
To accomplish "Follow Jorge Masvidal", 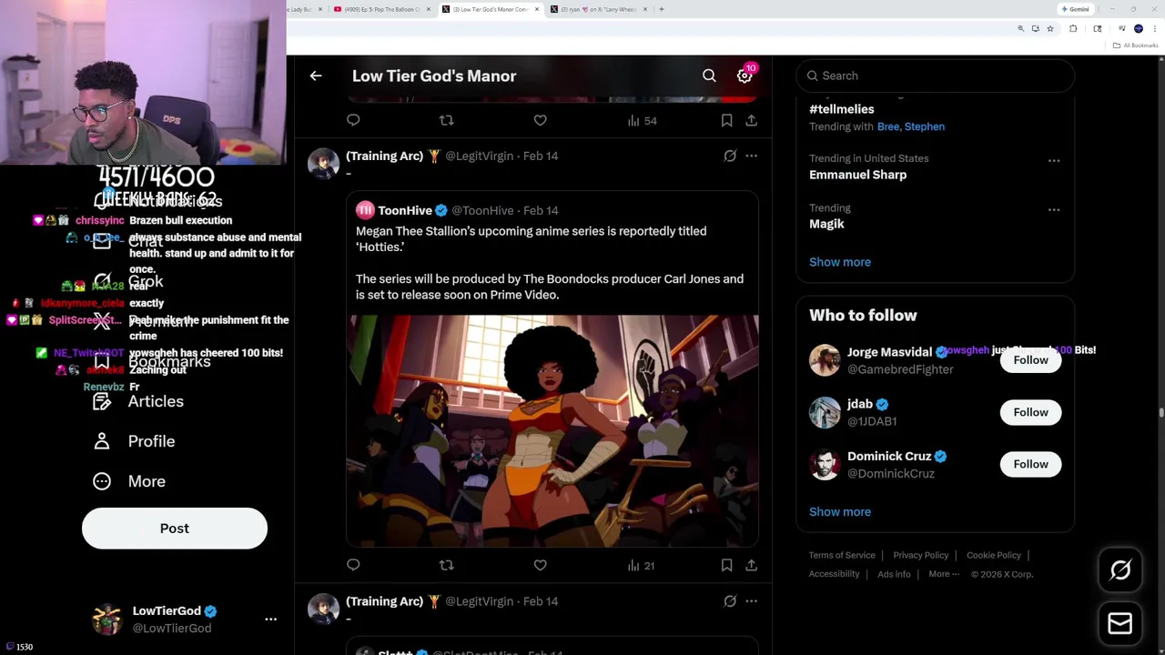I will (x=1030, y=360).
